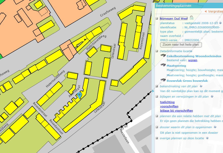Collapse bijlagen en verwijzingen in dit plan

point(157,97)
